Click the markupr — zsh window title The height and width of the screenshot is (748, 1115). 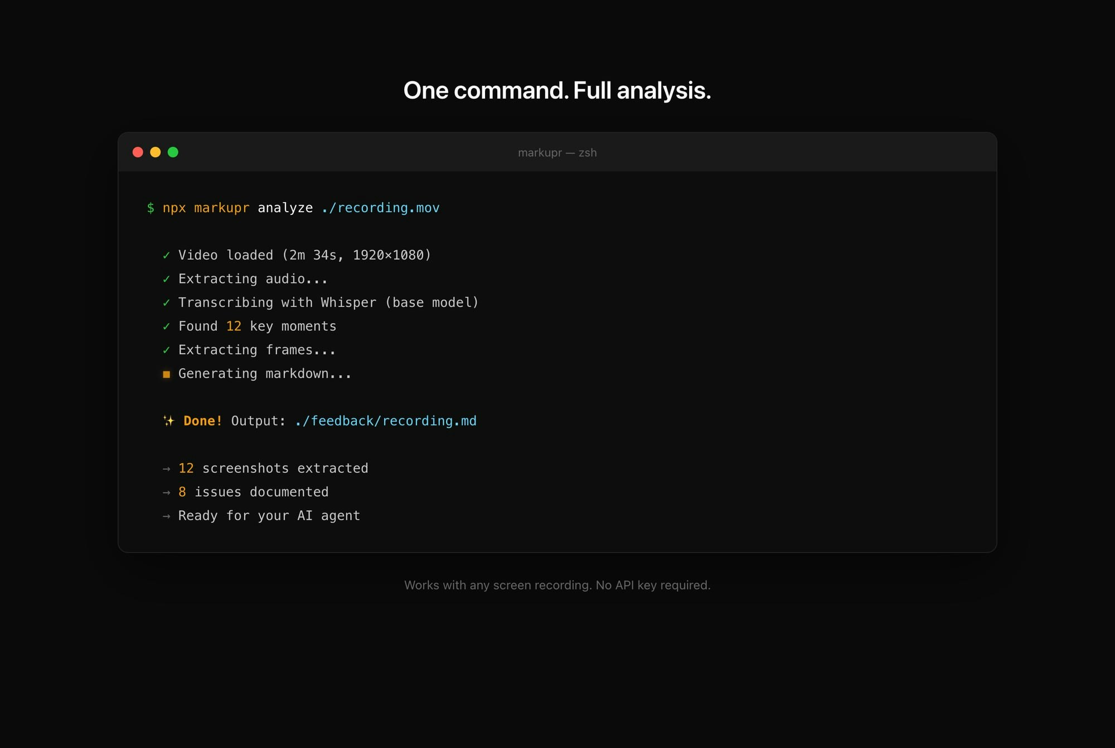pos(557,153)
